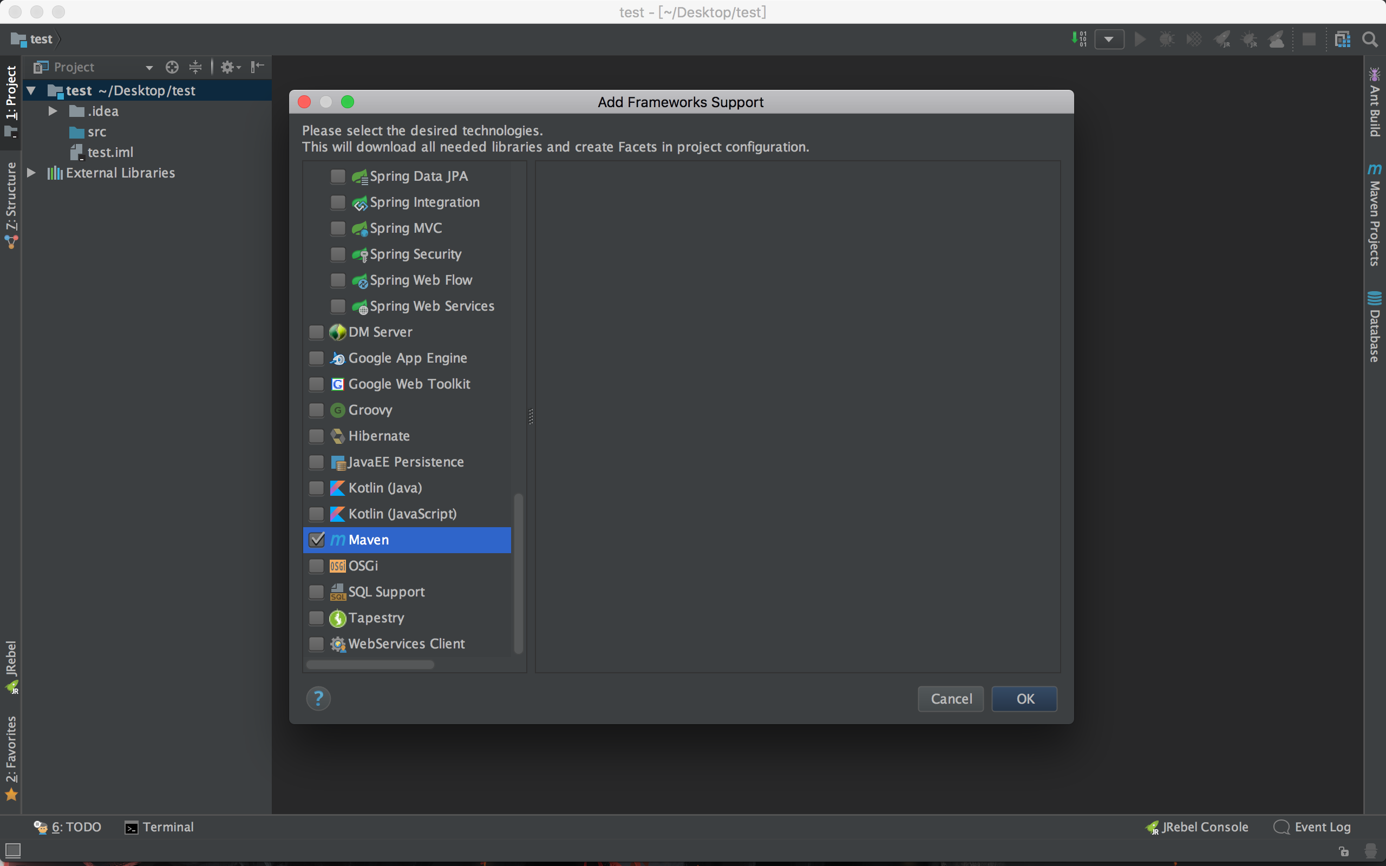Select the test.iml file
The height and width of the screenshot is (866, 1386).
(x=101, y=152)
